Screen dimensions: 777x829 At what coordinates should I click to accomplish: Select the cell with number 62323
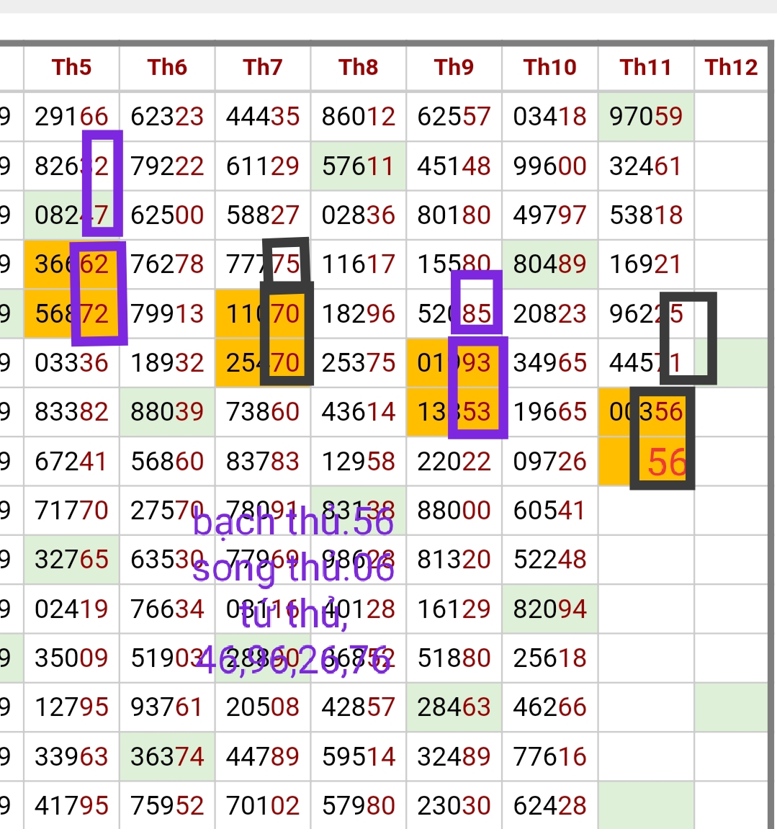pos(167,117)
